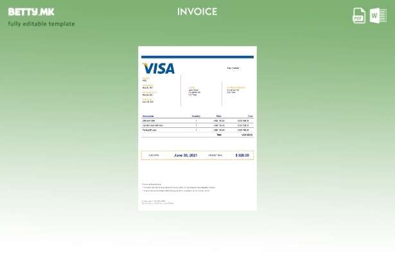Image resolution: width=395 pixels, height=257 pixels.
Task: Click the BETTY.MK site logo
Action: [31, 12]
